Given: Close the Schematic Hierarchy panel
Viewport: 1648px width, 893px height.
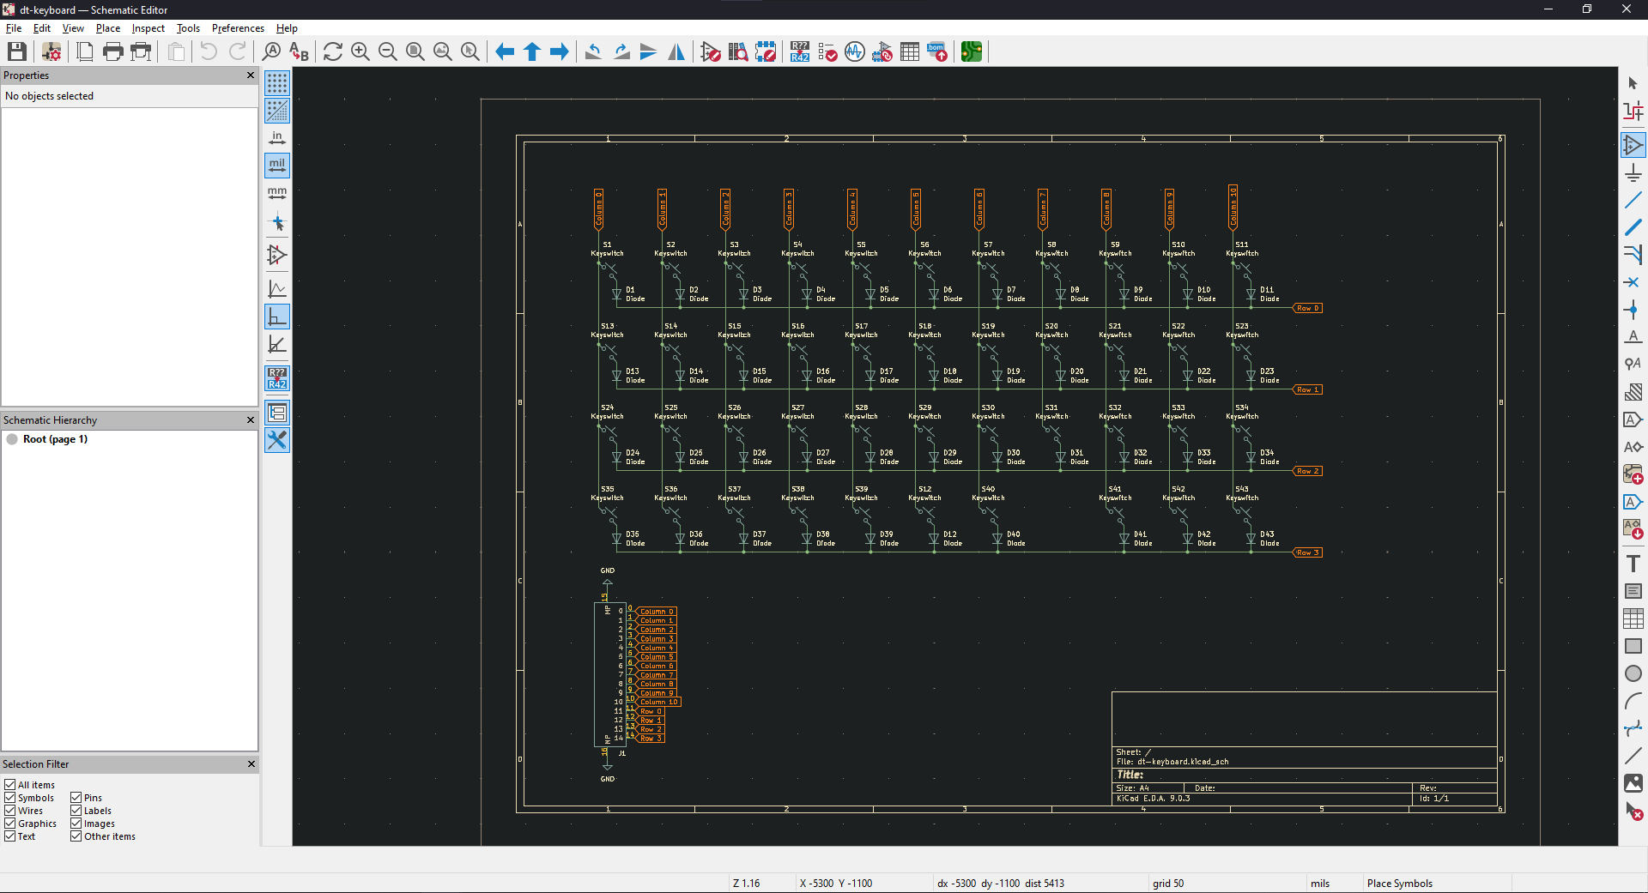Looking at the screenshot, I should tap(251, 420).
